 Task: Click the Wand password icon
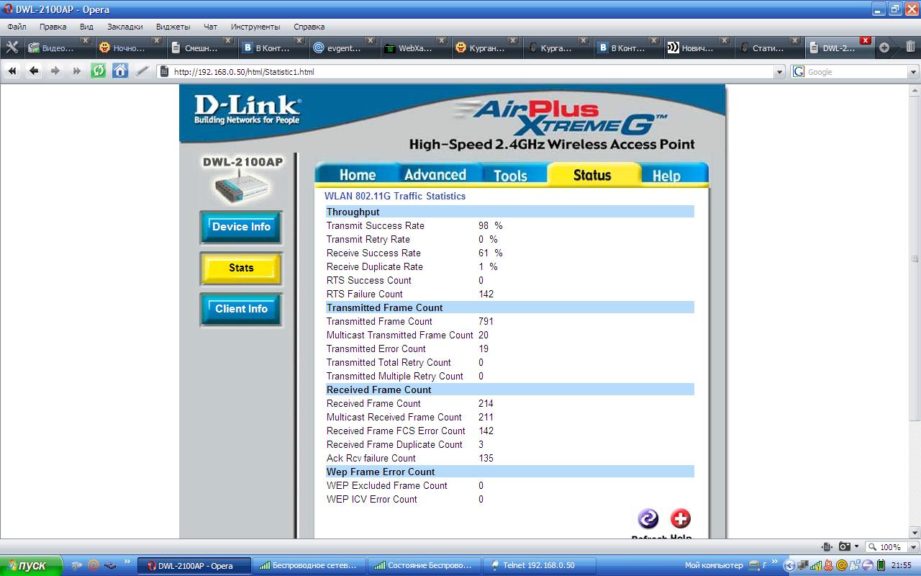click(x=142, y=71)
